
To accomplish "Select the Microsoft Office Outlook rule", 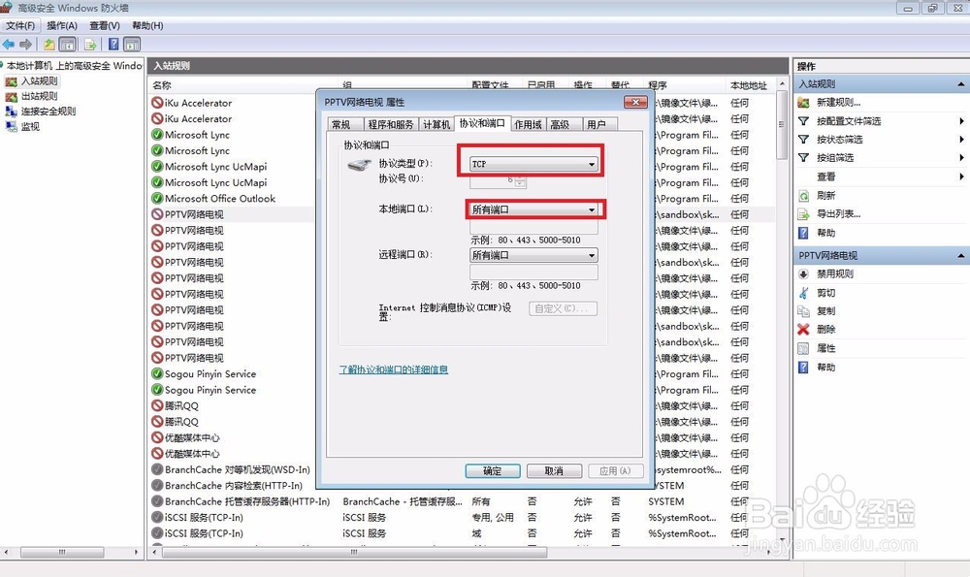I will pos(219,199).
